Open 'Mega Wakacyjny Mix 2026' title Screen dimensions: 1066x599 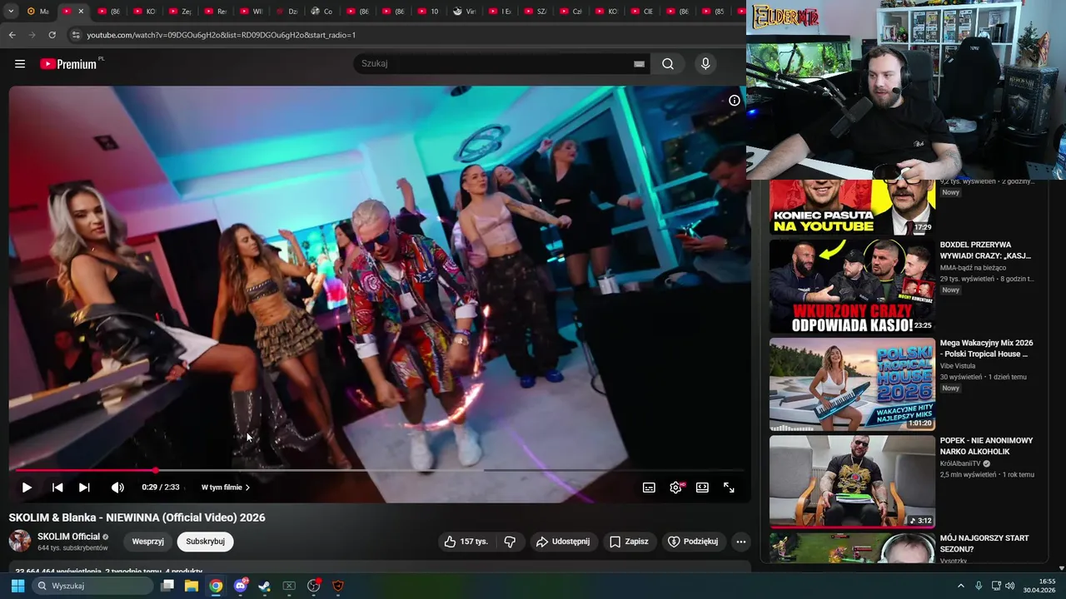987,349
